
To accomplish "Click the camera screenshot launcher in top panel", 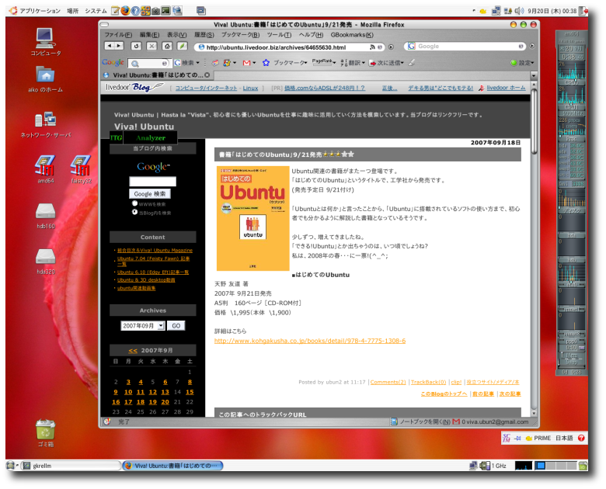I will point(155,10).
